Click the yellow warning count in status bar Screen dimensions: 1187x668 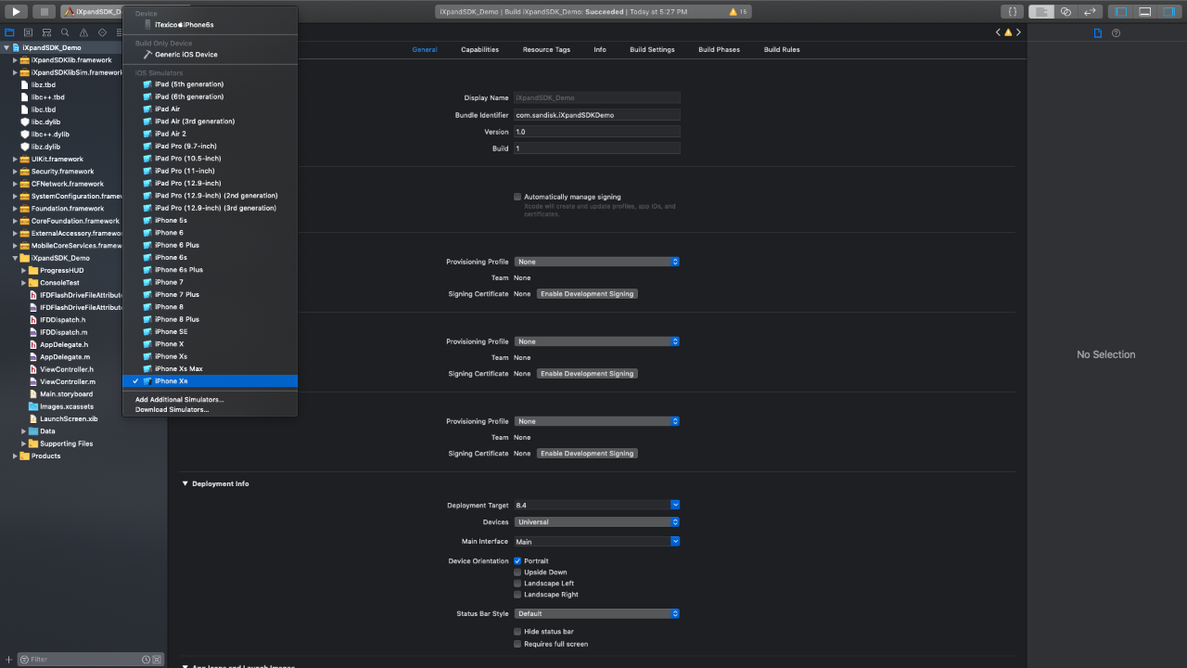coord(738,11)
